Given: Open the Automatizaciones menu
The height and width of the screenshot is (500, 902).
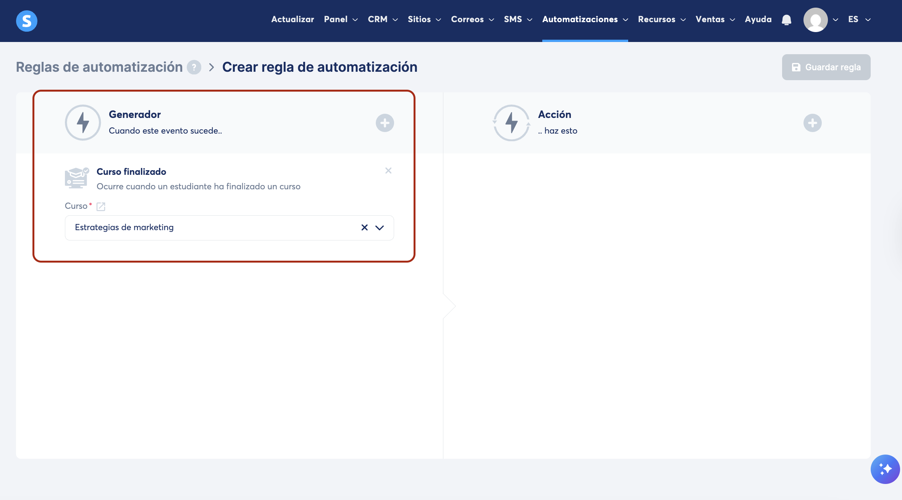Looking at the screenshot, I should pos(585,19).
